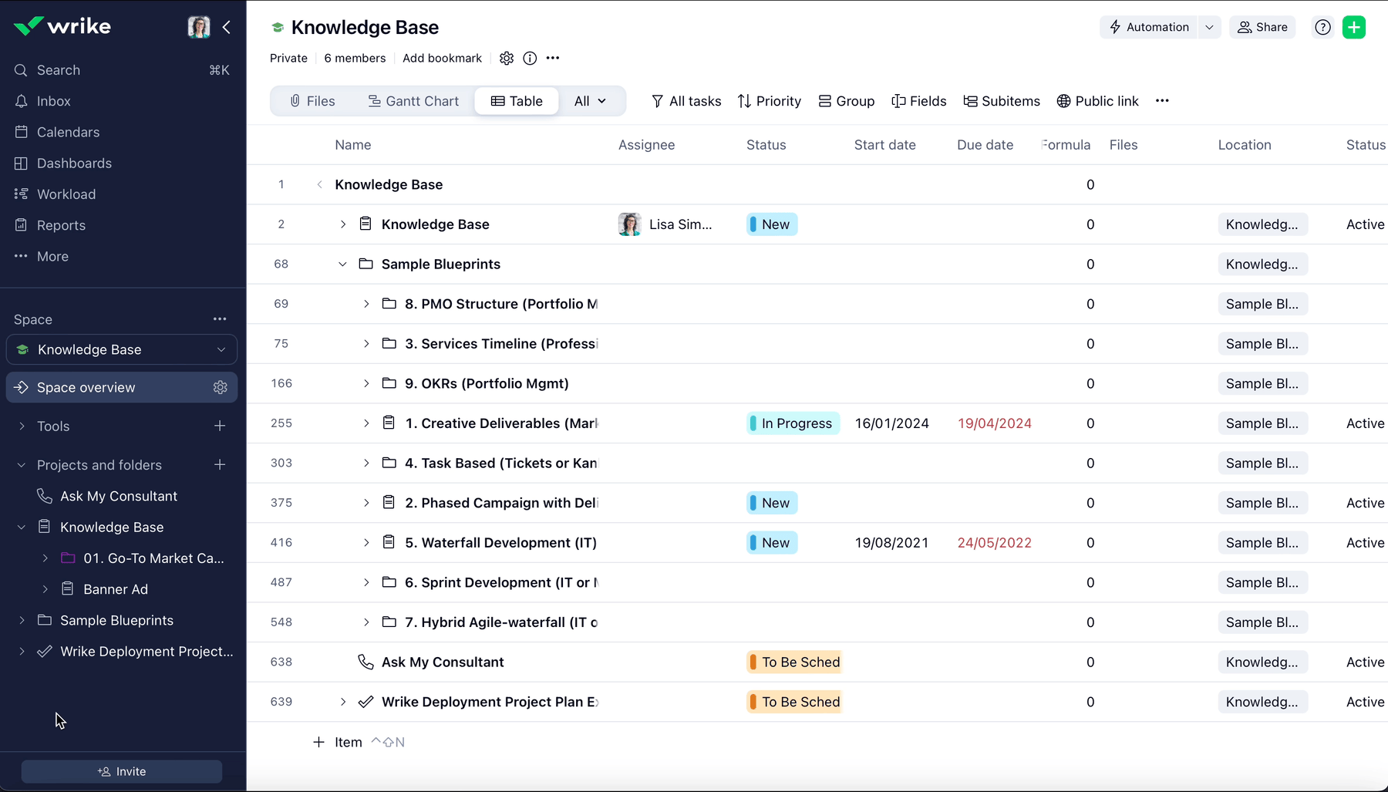Open the All tasks filter

coord(686,101)
